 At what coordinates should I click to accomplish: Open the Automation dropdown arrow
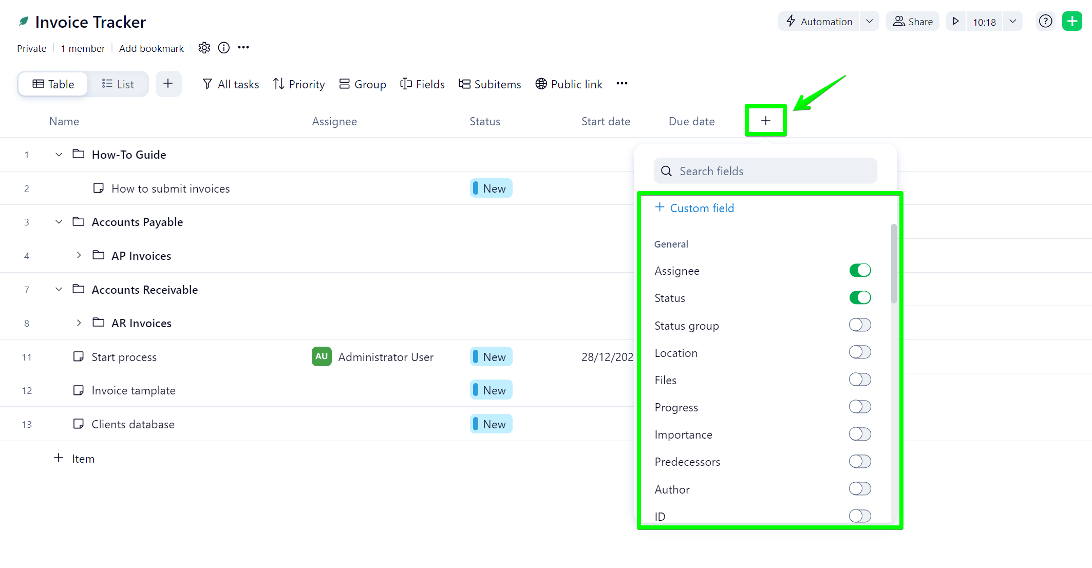[869, 22]
